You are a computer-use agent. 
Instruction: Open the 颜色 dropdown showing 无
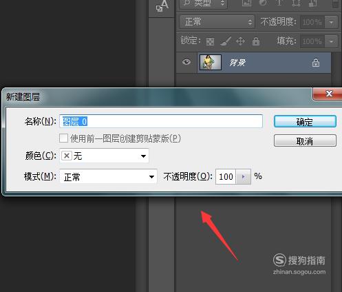104,156
